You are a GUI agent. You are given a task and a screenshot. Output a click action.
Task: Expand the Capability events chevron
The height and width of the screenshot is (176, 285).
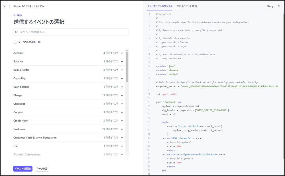tap(122, 78)
